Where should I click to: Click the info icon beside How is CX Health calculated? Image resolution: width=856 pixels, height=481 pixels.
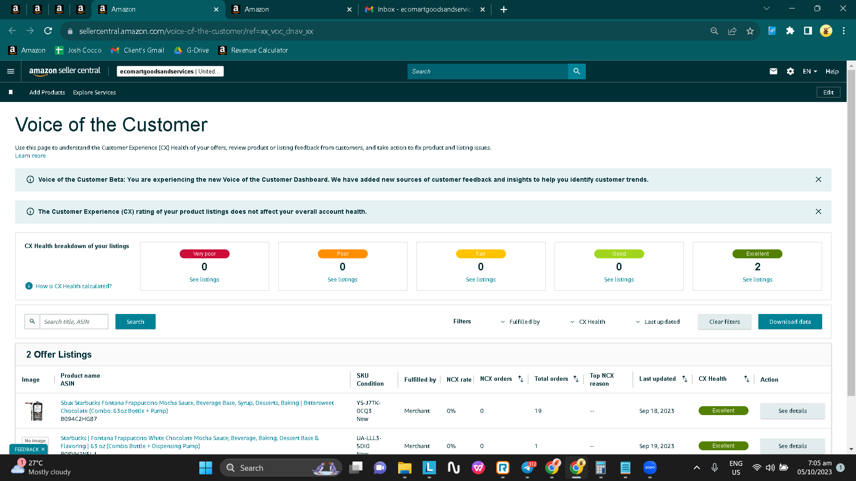(29, 286)
